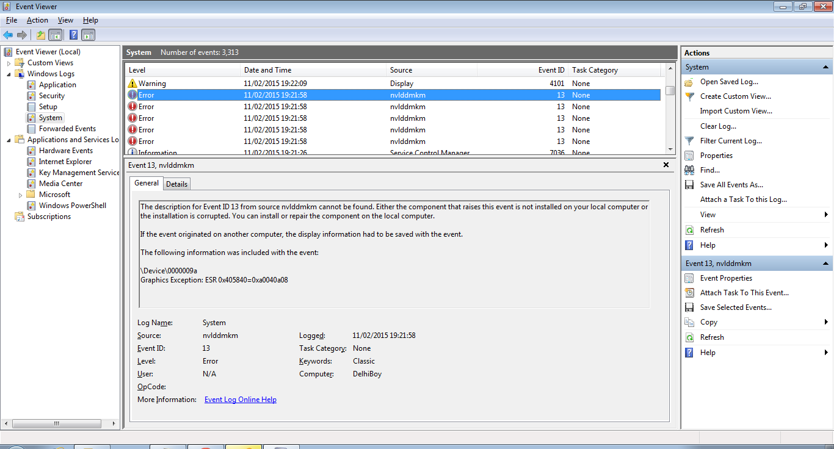Image resolution: width=834 pixels, height=449 pixels.
Task: Switch to the Details tab
Action: click(x=176, y=184)
